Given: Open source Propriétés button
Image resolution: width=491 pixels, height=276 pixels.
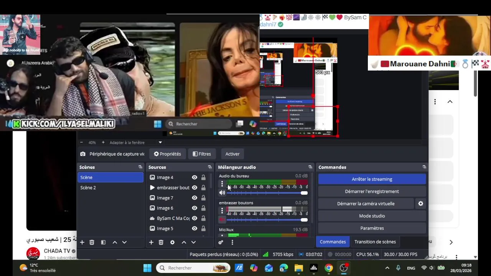Looking at the screenshot, I should 167,154.
